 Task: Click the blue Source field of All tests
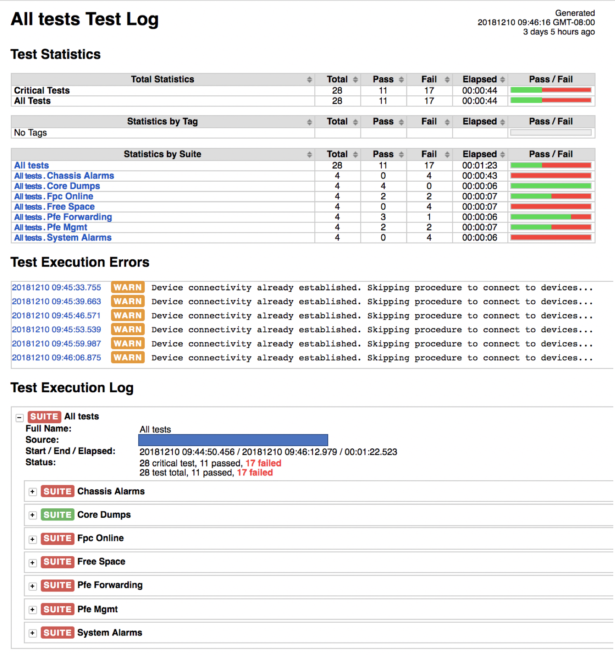tap(233, 440)
